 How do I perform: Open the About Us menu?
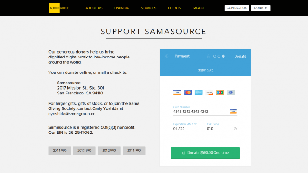(x=94, y=8)
